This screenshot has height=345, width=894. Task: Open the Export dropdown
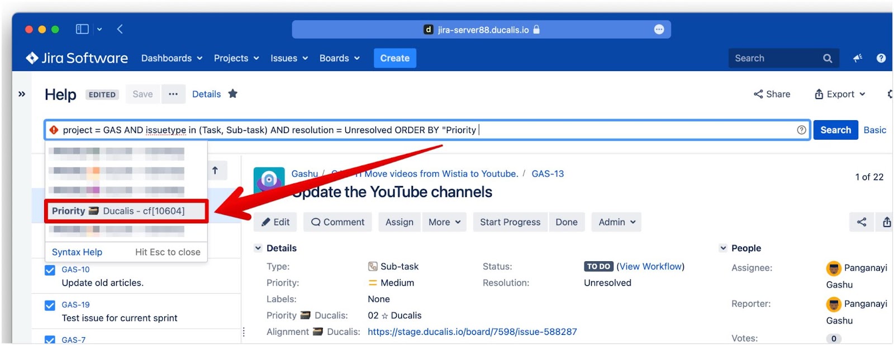coord(840,94)
